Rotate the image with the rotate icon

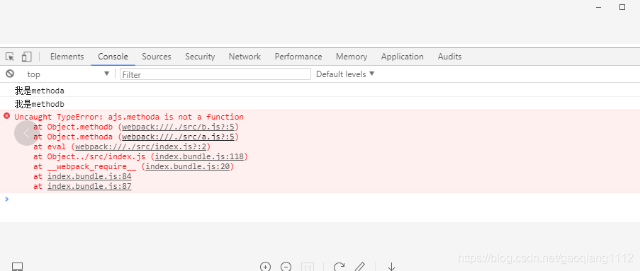point(339,267)
